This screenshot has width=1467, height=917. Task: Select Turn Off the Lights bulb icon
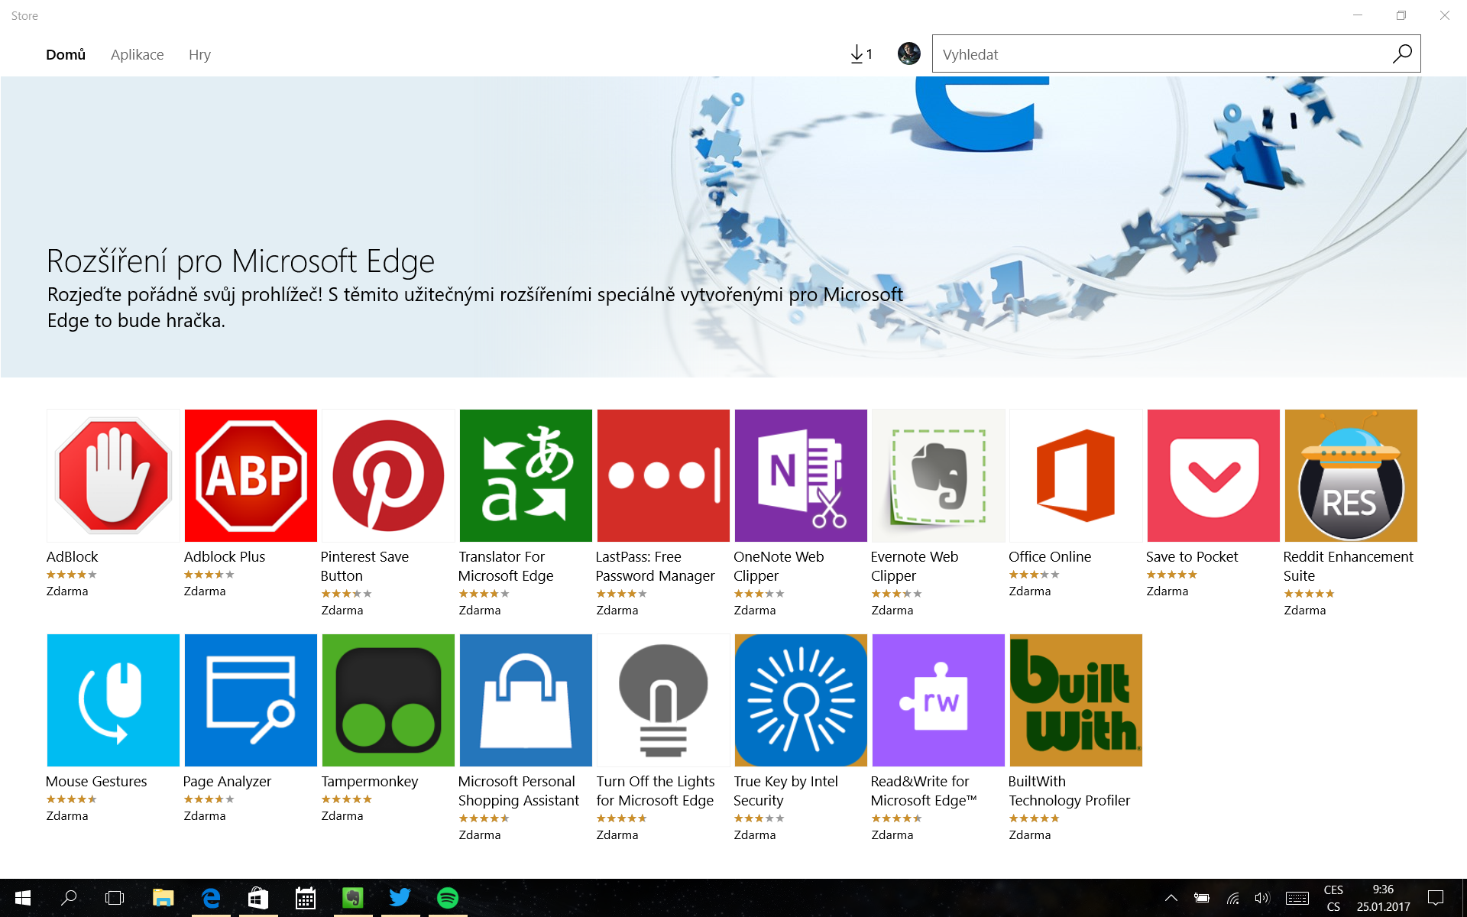(x=663, y=700)
